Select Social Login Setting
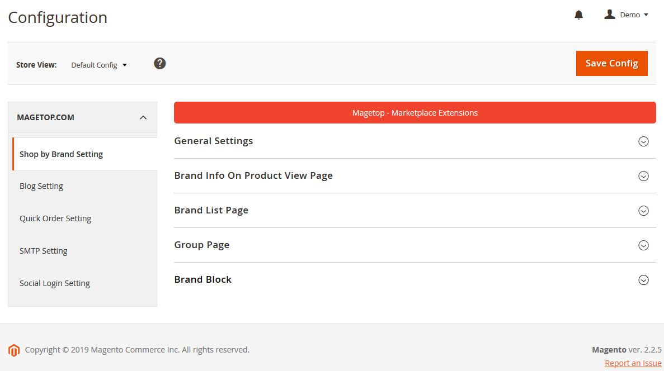Image resolution: width=664 pixels, height=371 pixels. click(x=55, y=283)
